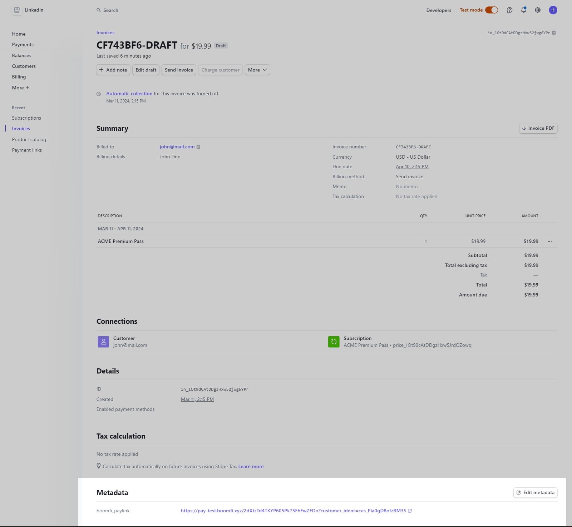Select Invoices under Recent

[x=21, y=129]
